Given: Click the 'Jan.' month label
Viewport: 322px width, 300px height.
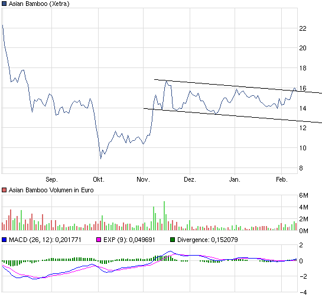Looking at the screenshot, I should click(x=235, y=179).
